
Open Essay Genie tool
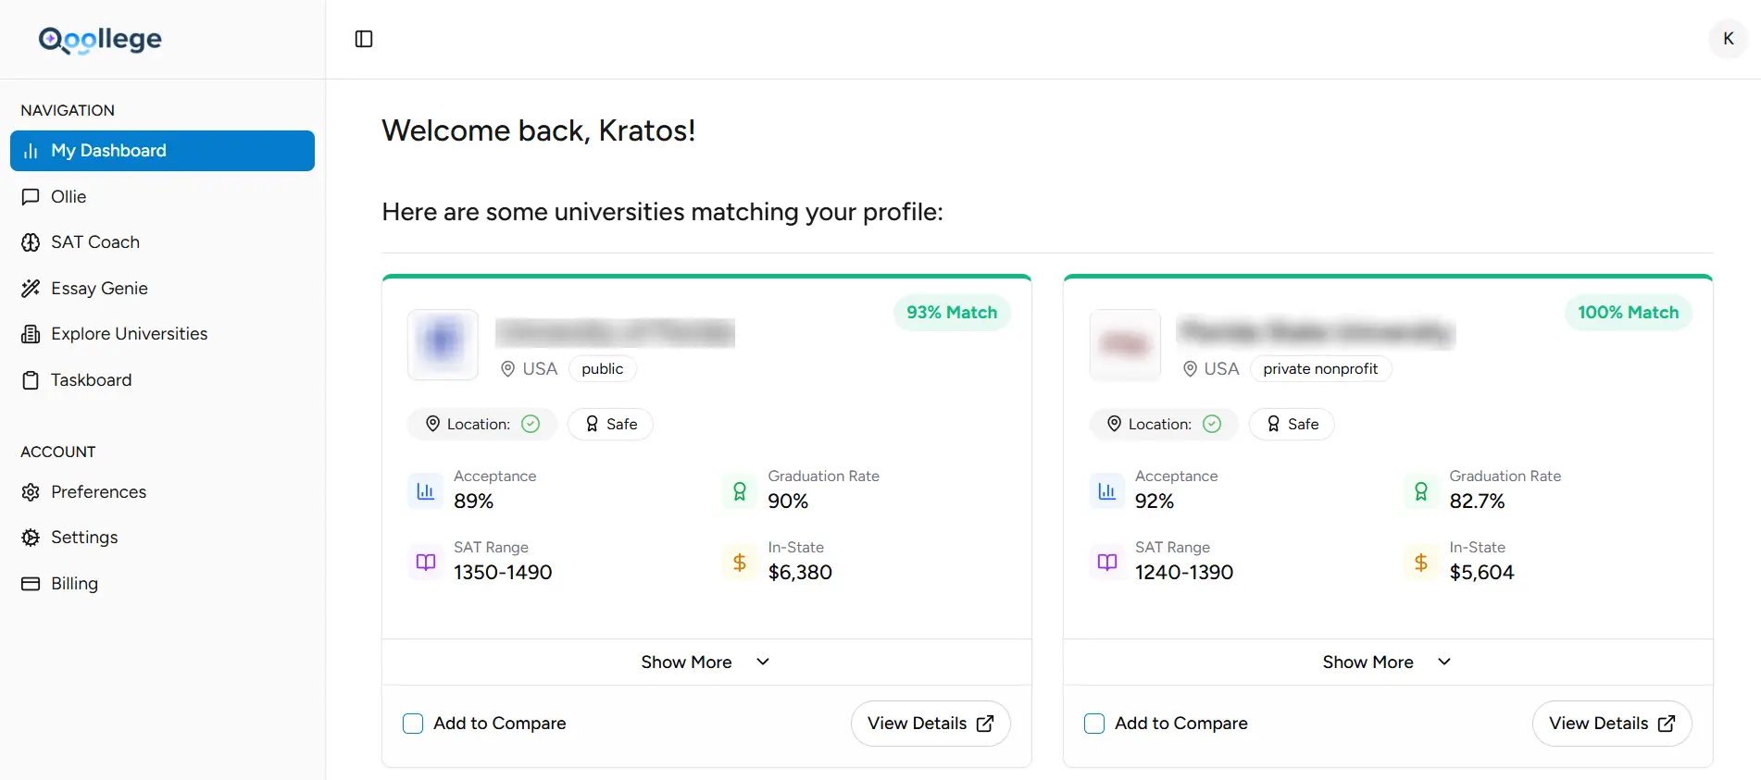(x=99, y=288)
